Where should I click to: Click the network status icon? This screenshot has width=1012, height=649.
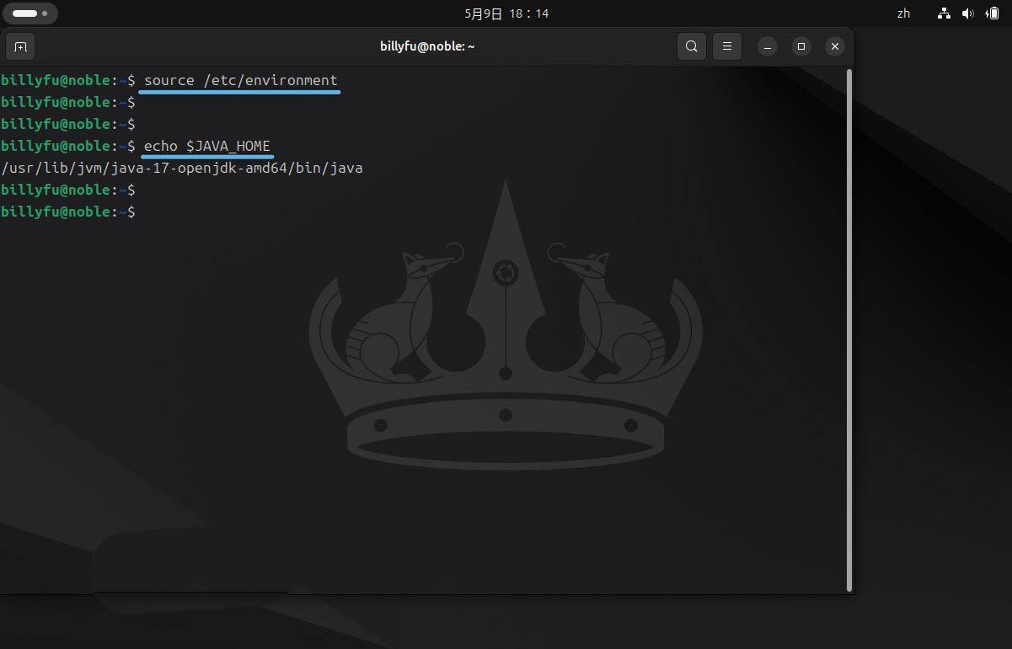[945, 13]
